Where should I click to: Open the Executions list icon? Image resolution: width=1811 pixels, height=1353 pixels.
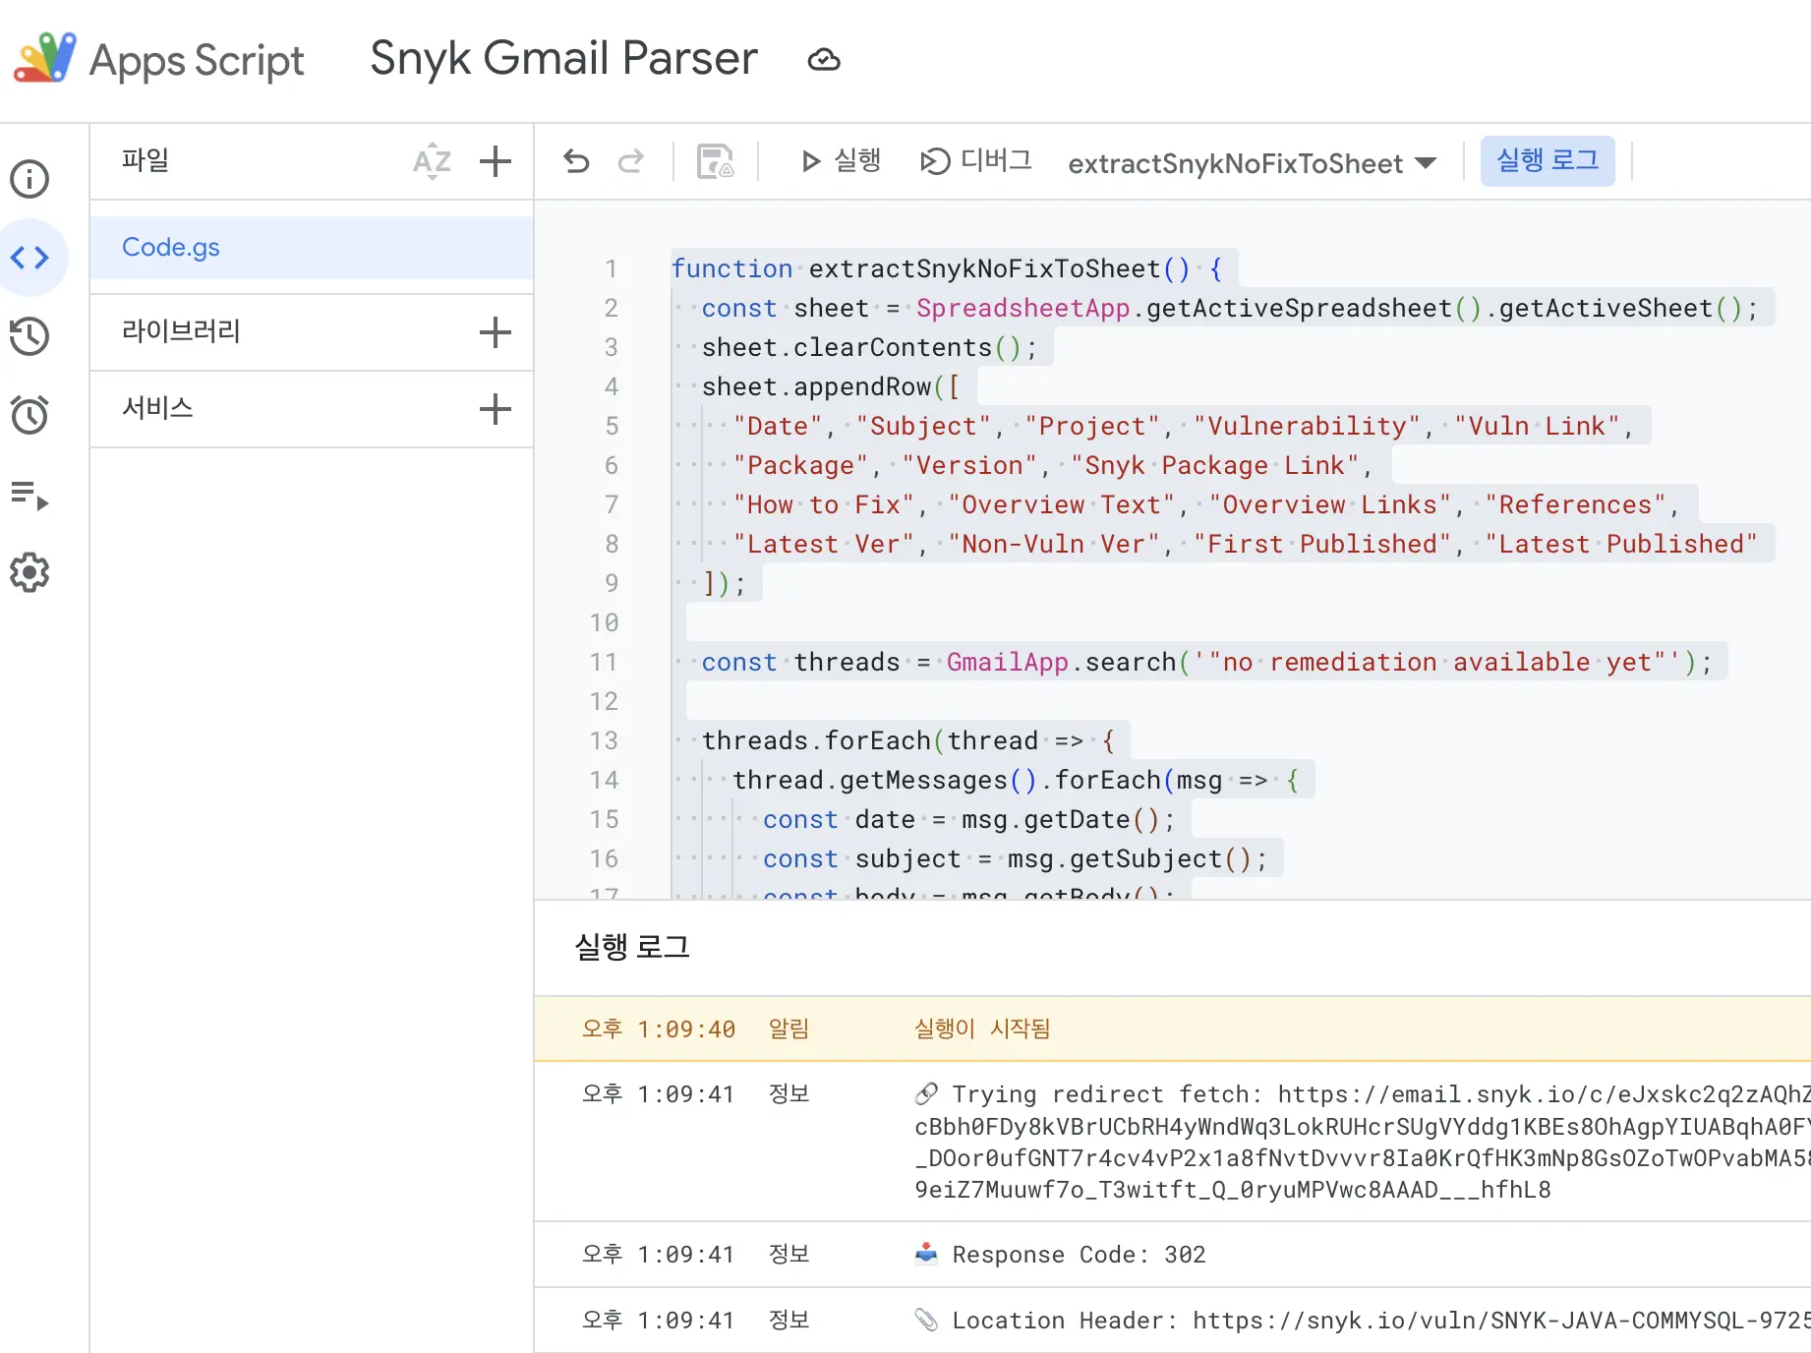[x=29, y=495]
